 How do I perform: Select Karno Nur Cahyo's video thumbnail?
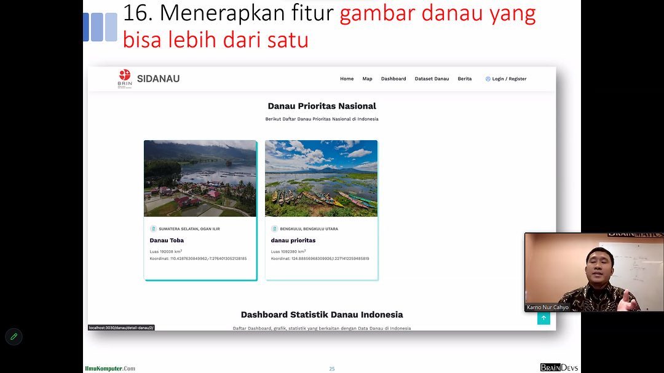(x=584, y=270)
